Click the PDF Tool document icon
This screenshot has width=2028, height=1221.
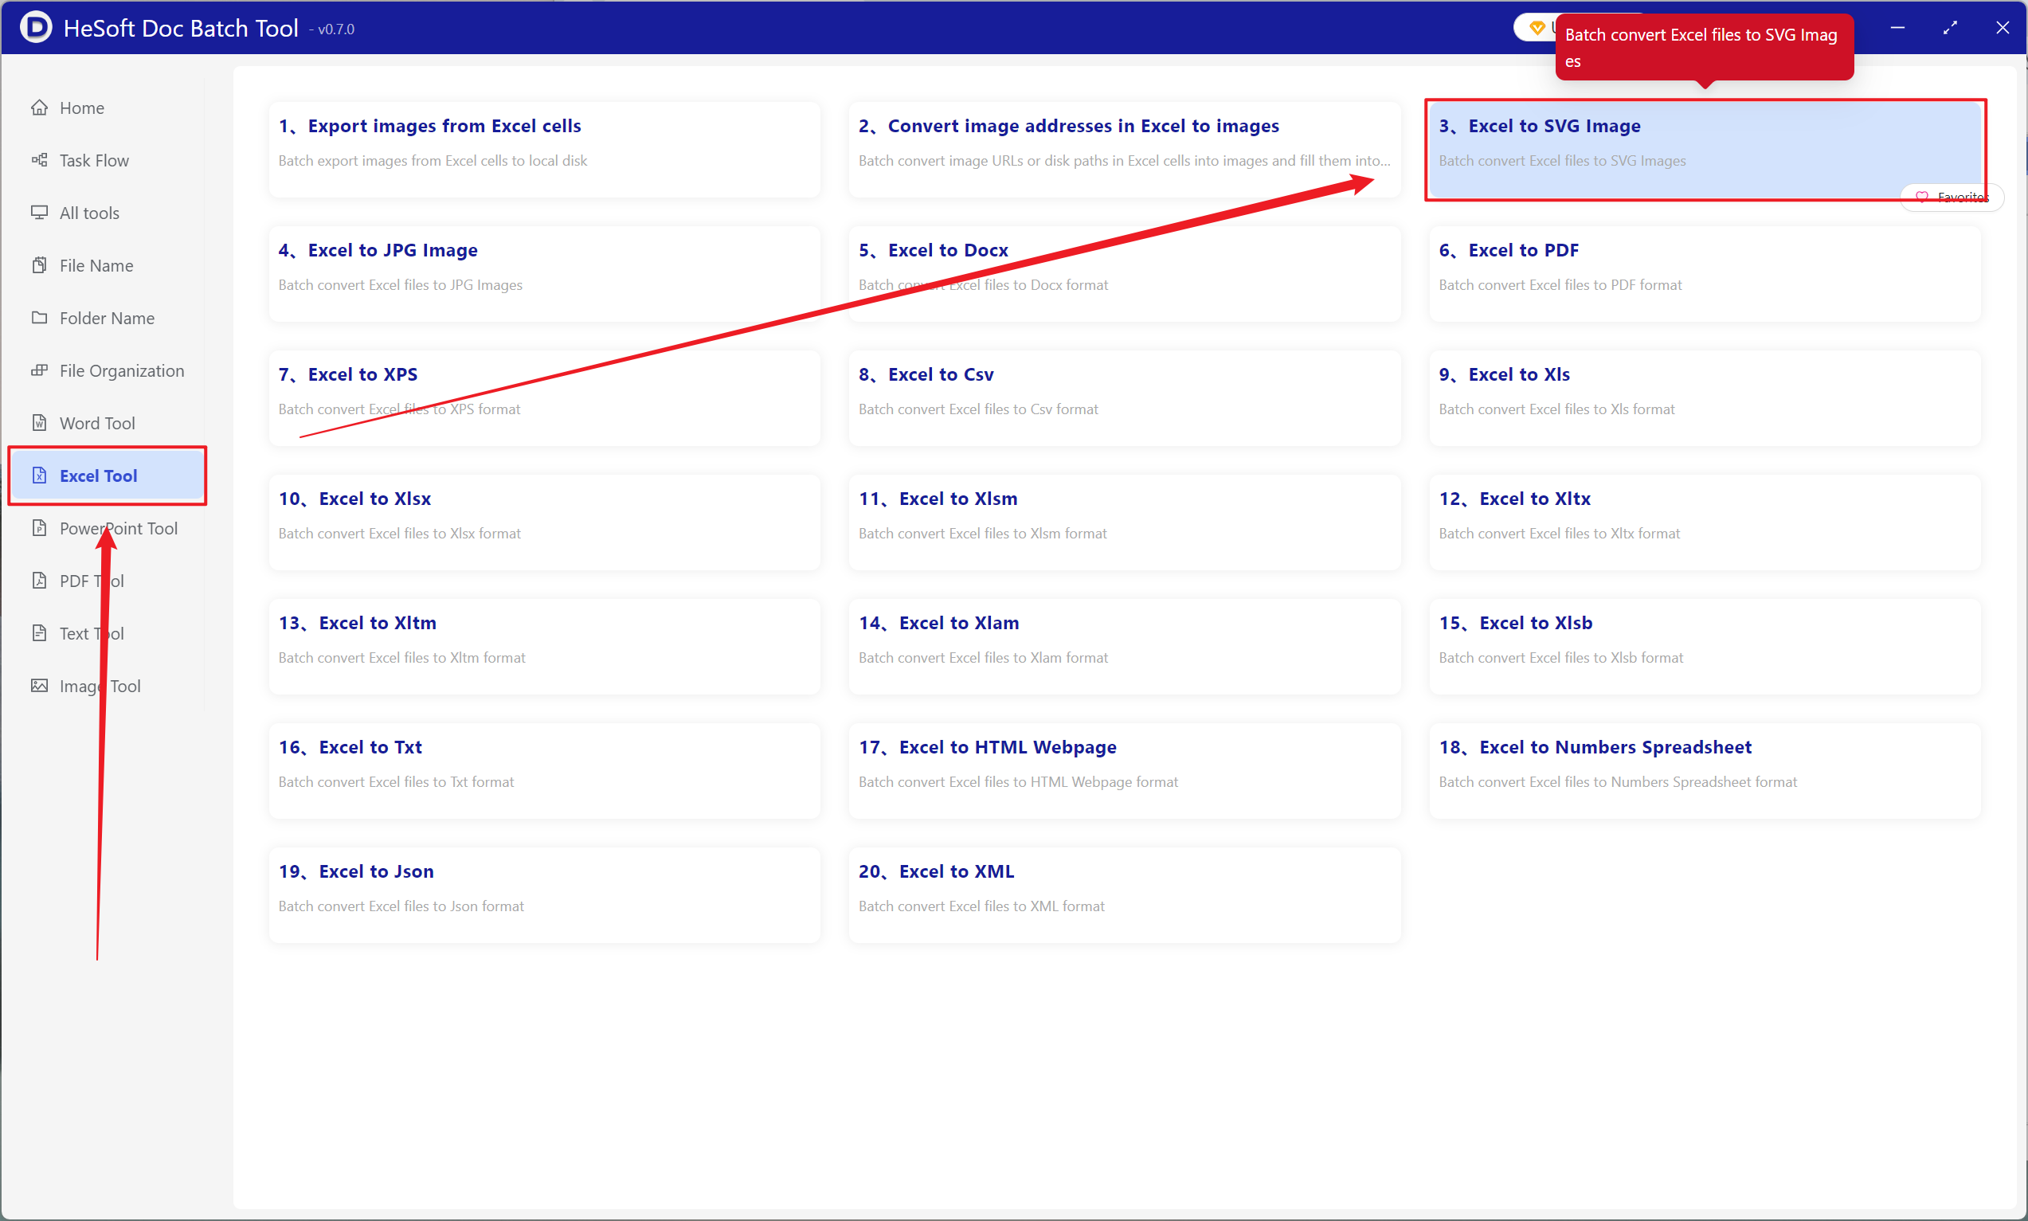[x=39, y=581]
